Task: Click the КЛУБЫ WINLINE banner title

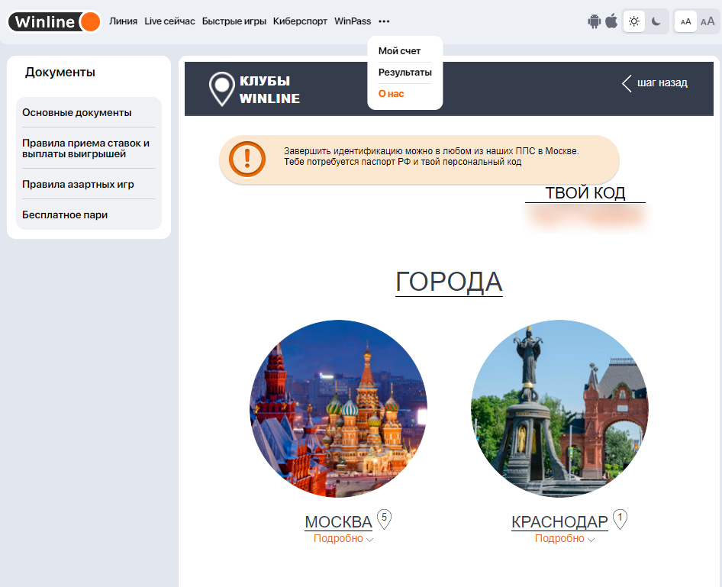Action: pos(269,90)
